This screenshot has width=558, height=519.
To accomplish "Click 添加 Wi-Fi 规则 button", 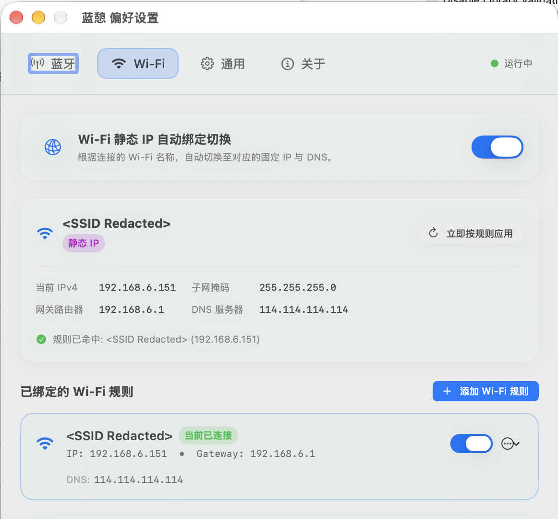I will pos(485,391).
